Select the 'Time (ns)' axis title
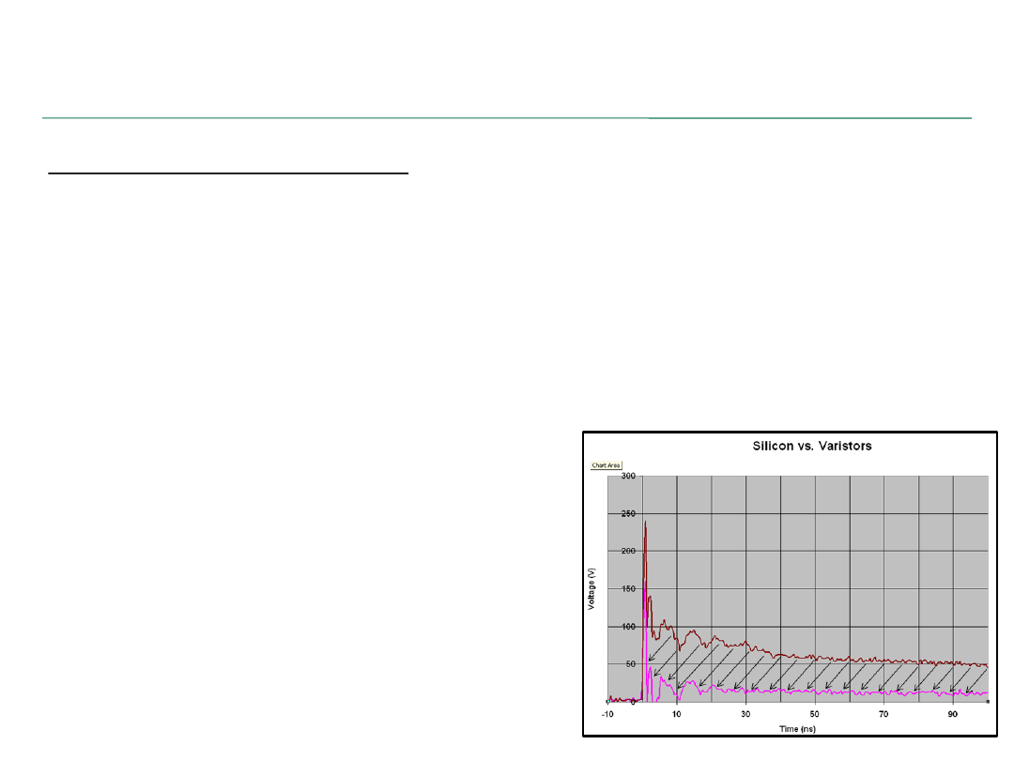The height and width of the screenshot is (760, 1014). tap(798, 728)
